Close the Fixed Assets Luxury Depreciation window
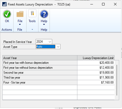 tap(115, 4)
